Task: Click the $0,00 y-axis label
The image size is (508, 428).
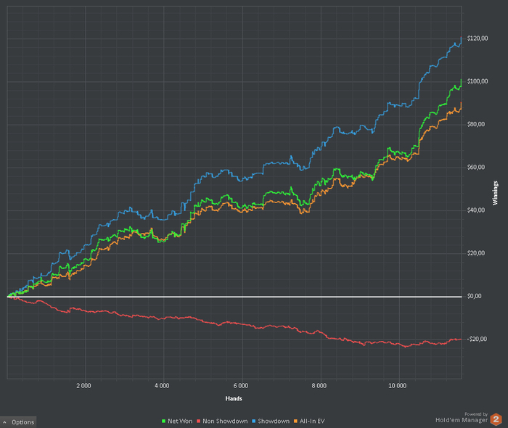Action: [475, 296]
